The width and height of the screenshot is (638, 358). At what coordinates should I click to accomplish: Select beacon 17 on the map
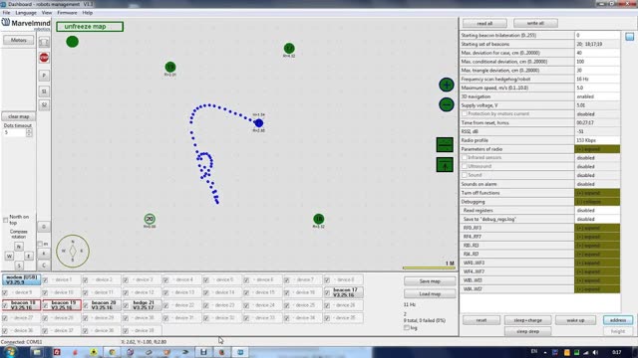point(289,49)
